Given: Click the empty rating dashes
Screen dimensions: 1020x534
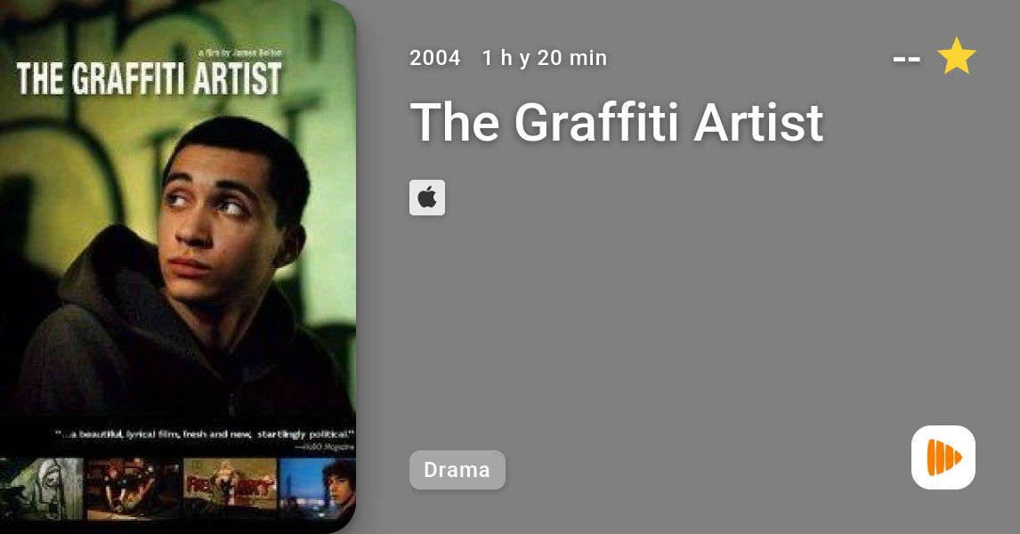Looking at the screenshot, I should click(x=906, y=59).
